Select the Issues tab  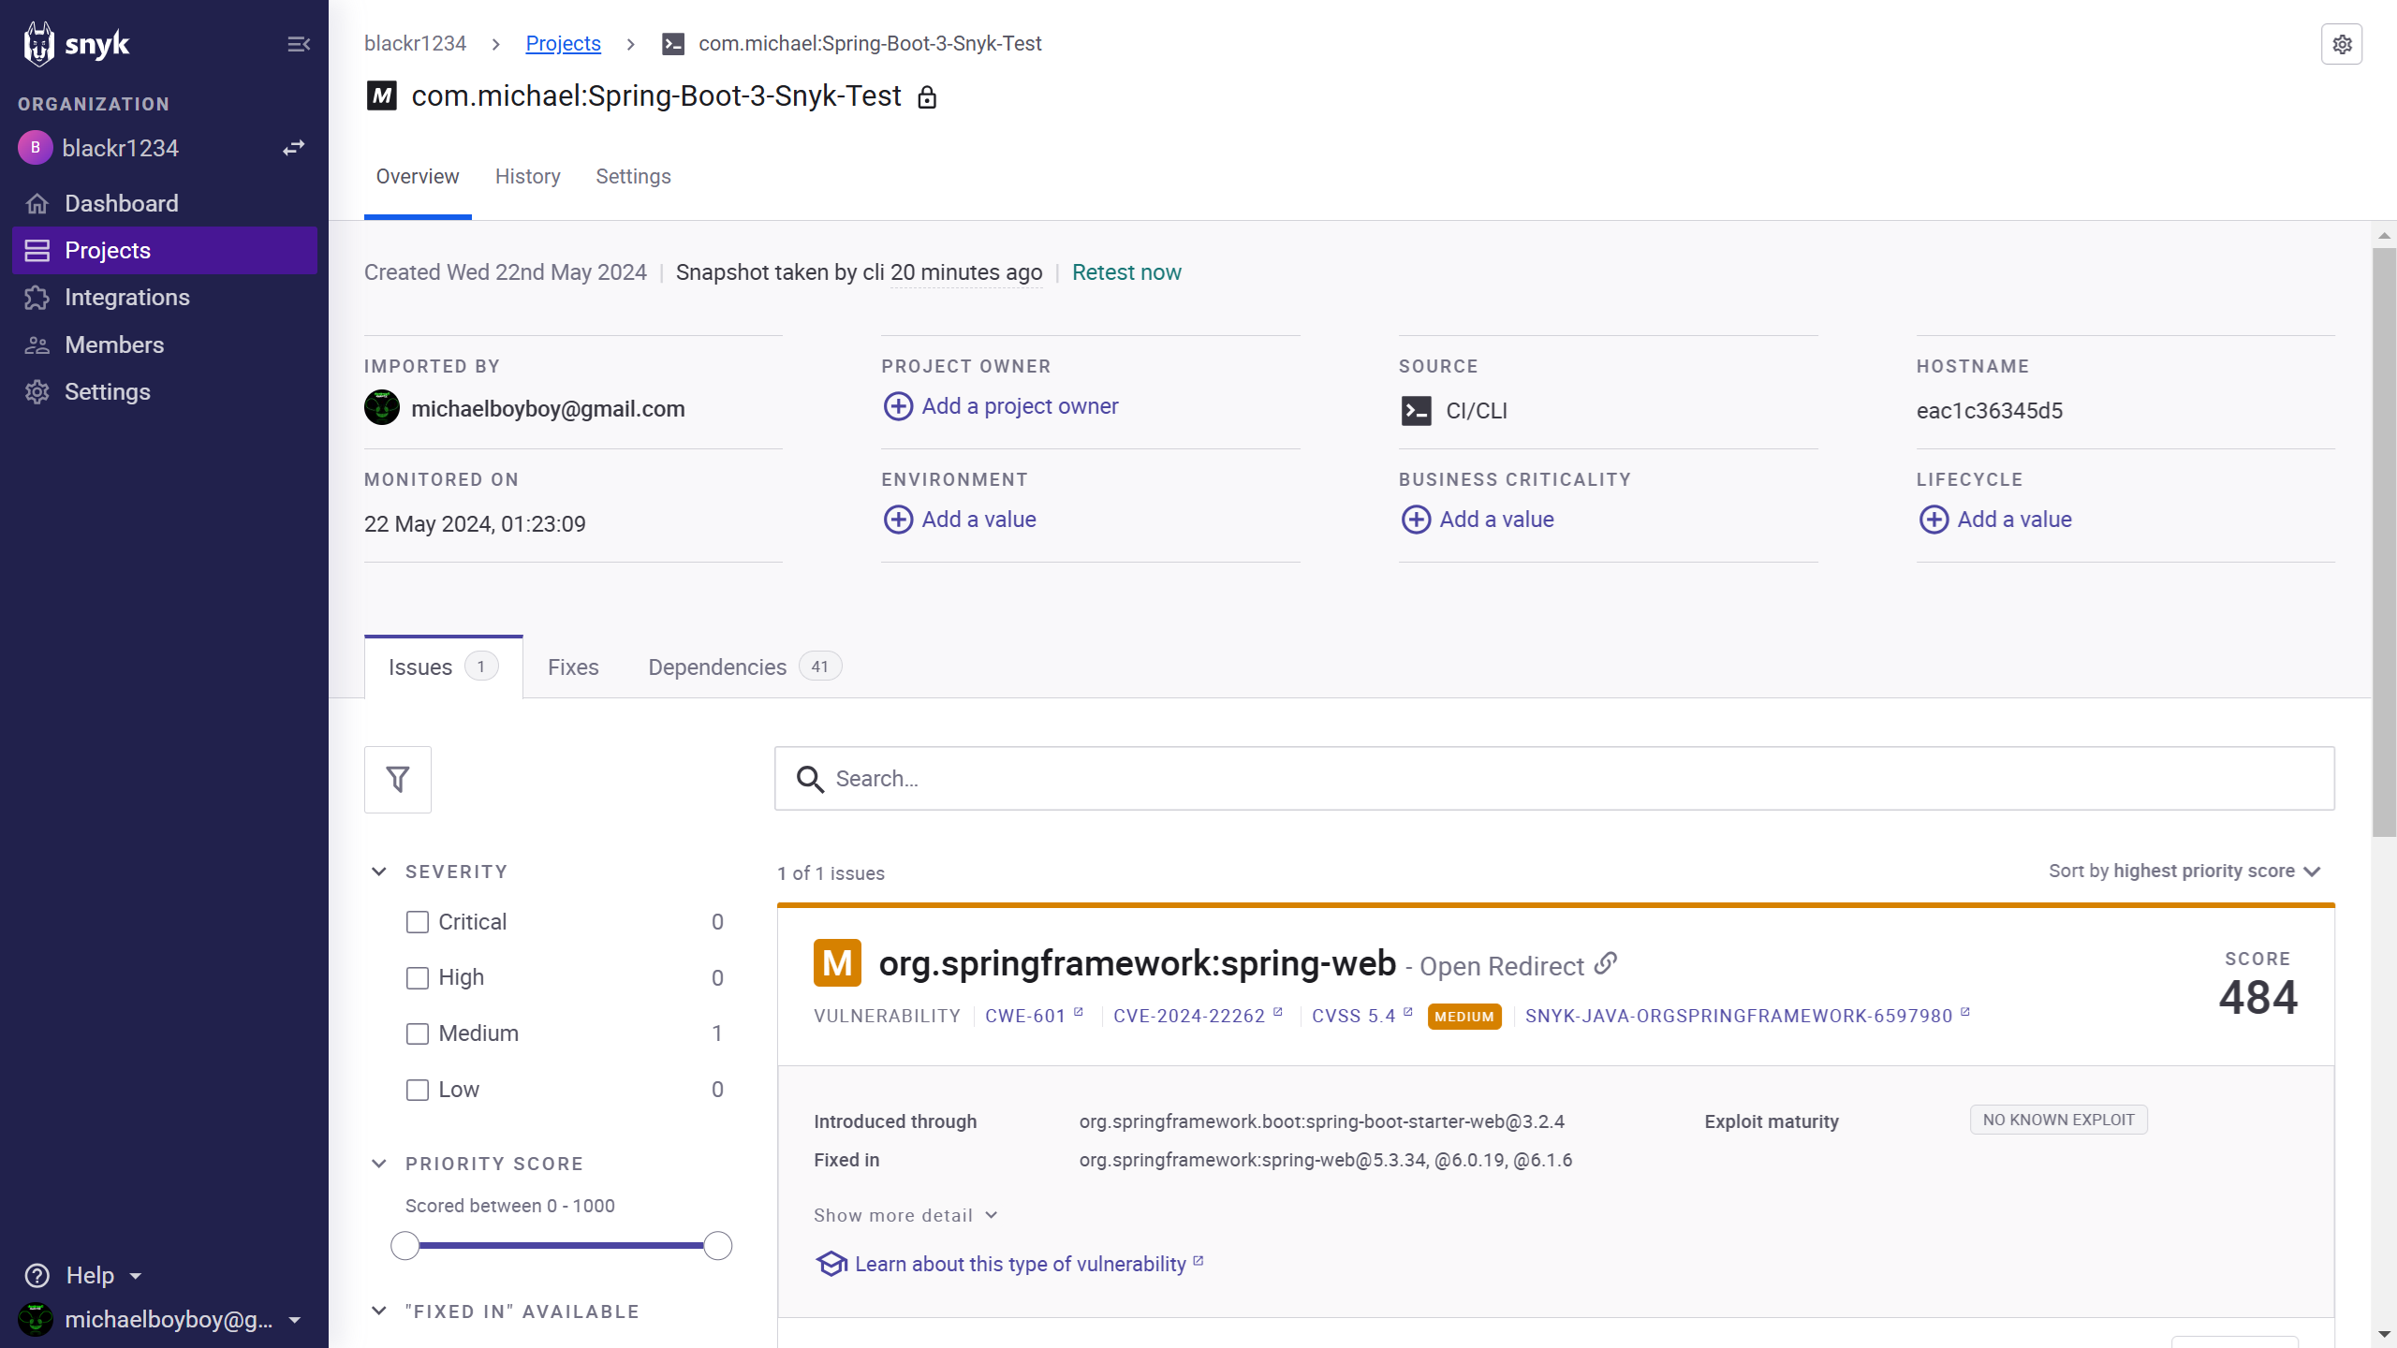click(x=443, y=667)
